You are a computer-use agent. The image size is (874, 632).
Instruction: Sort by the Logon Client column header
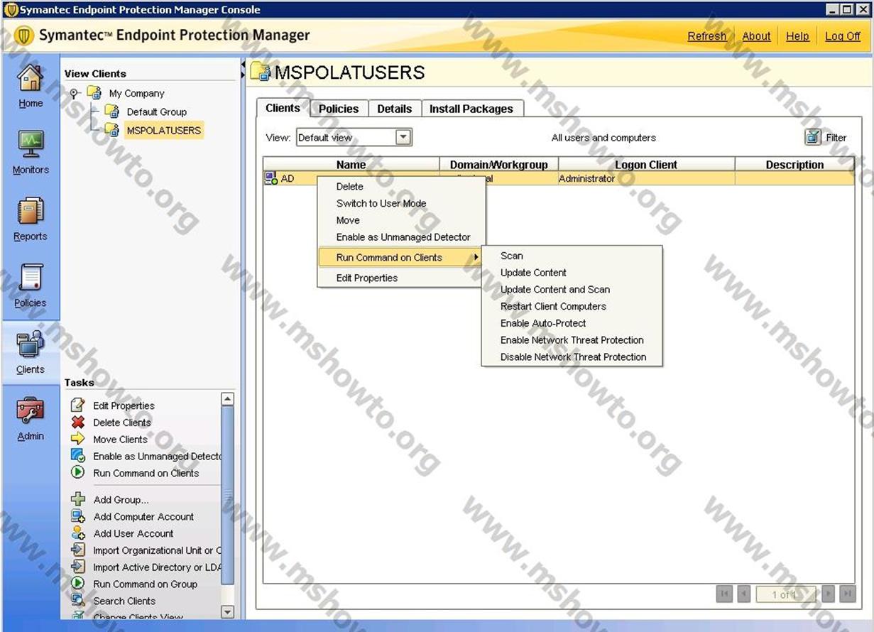[x=646, y=165]
